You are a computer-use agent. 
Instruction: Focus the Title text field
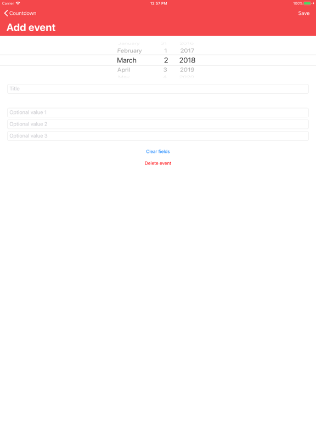pos(158,89)
